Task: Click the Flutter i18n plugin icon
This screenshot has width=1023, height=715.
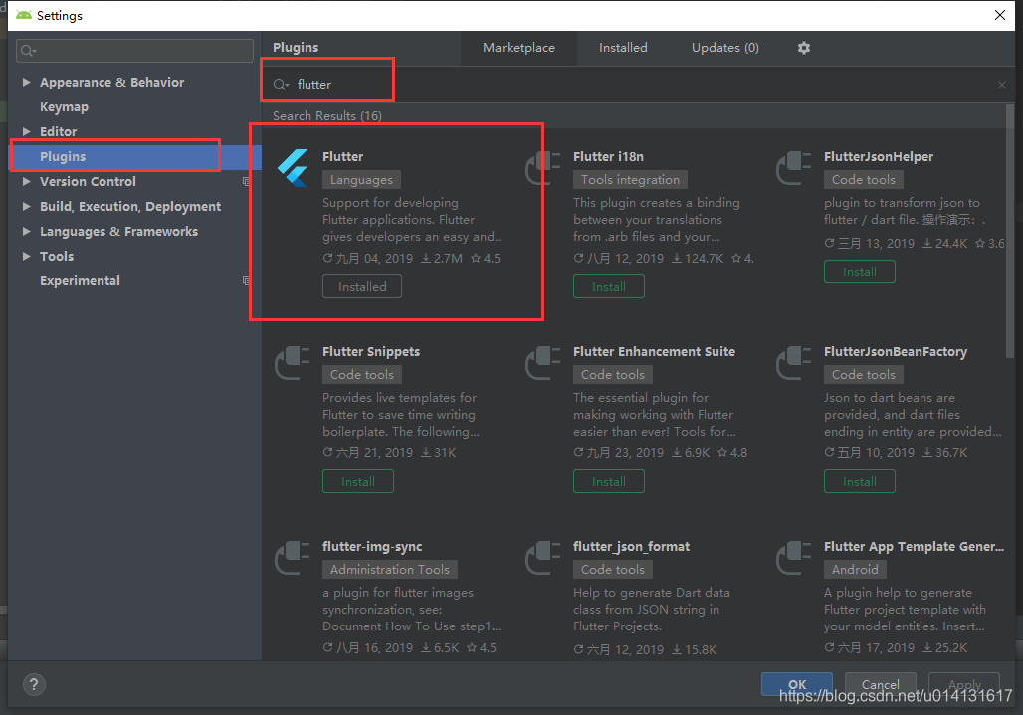Action: click(x=543, y=167)
